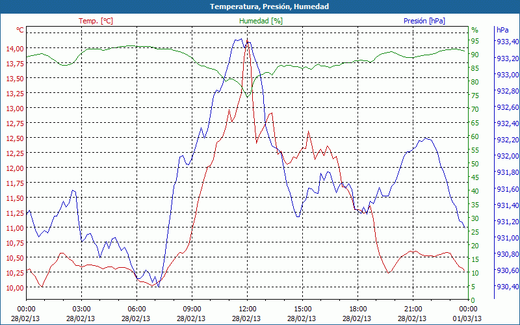Viewport: 520px width, 325px height.
Task: Select the blue Presión [hPa] legend label
Action: click(424, 21)
